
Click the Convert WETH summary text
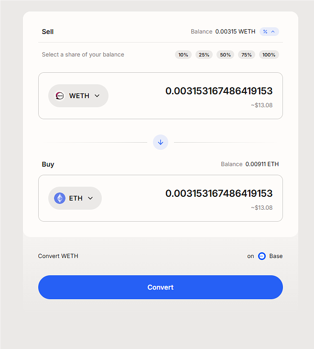click(58, 256)
